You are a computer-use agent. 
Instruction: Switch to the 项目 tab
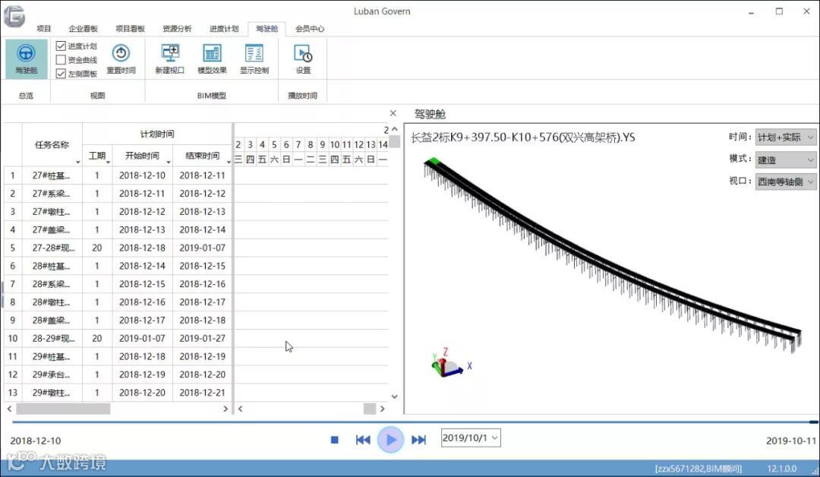click(x=44, y=29)
